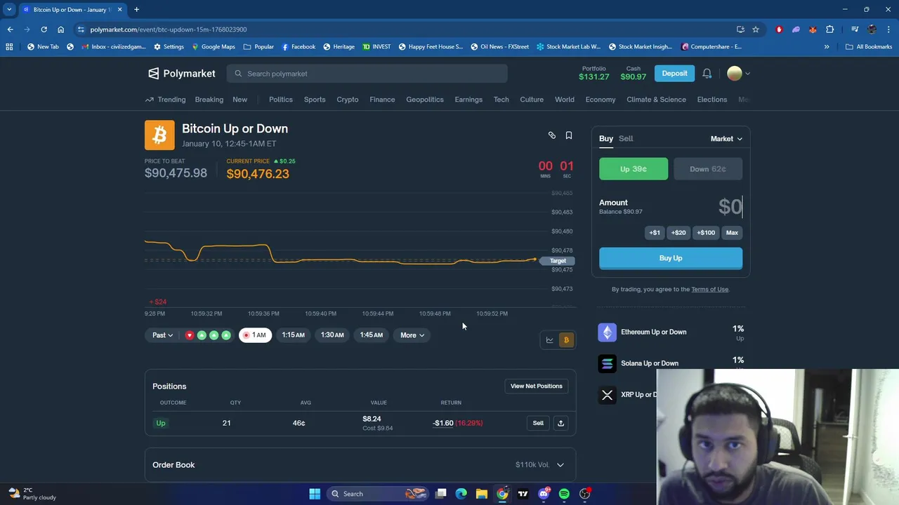Open the Finance category

click(382, 100)
